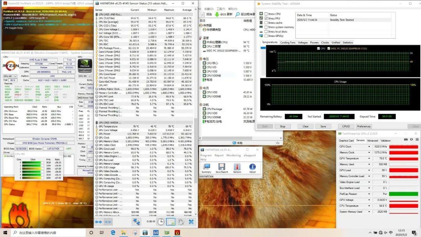Open GPU Temperature sensor dropdown arrow
The height and width of the screenshot is (237, 421).
pyautogui.click(x=369, y=159)
